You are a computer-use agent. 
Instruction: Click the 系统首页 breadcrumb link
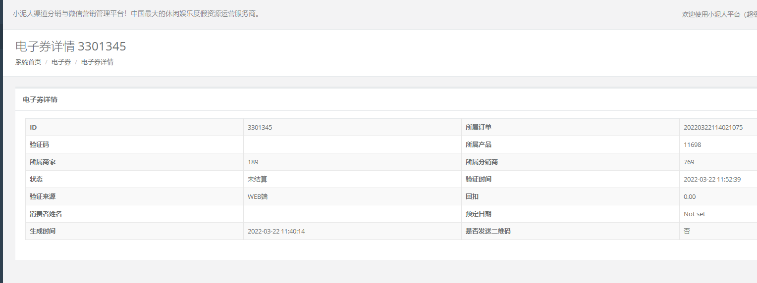(28, 62)
